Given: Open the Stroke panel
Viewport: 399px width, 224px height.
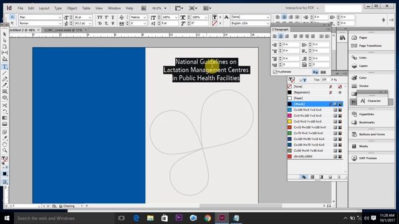Looking at the screenshot, I should (363, 86).
